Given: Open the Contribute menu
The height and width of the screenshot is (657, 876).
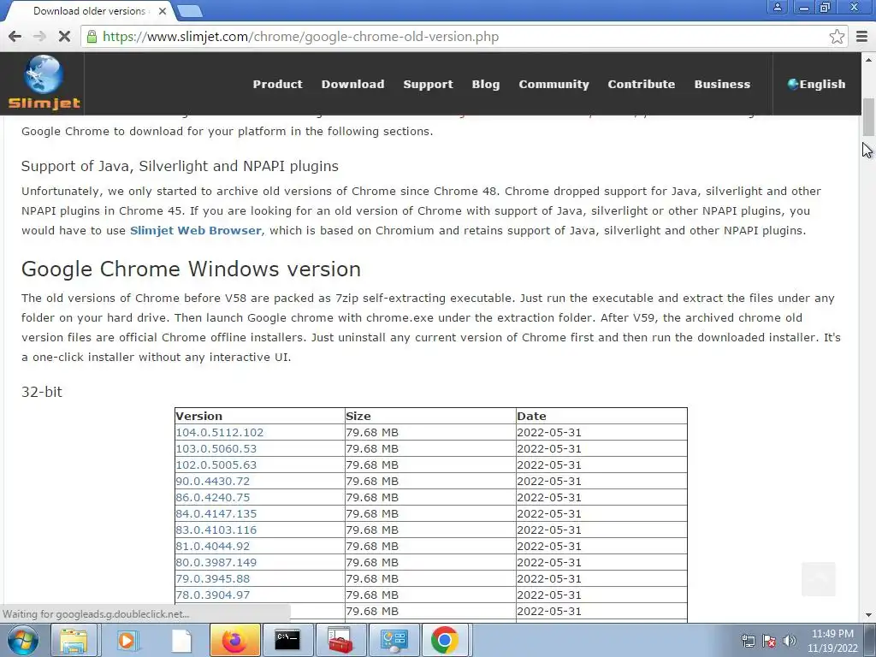Looking at the screenshot, I should point(642,84).
